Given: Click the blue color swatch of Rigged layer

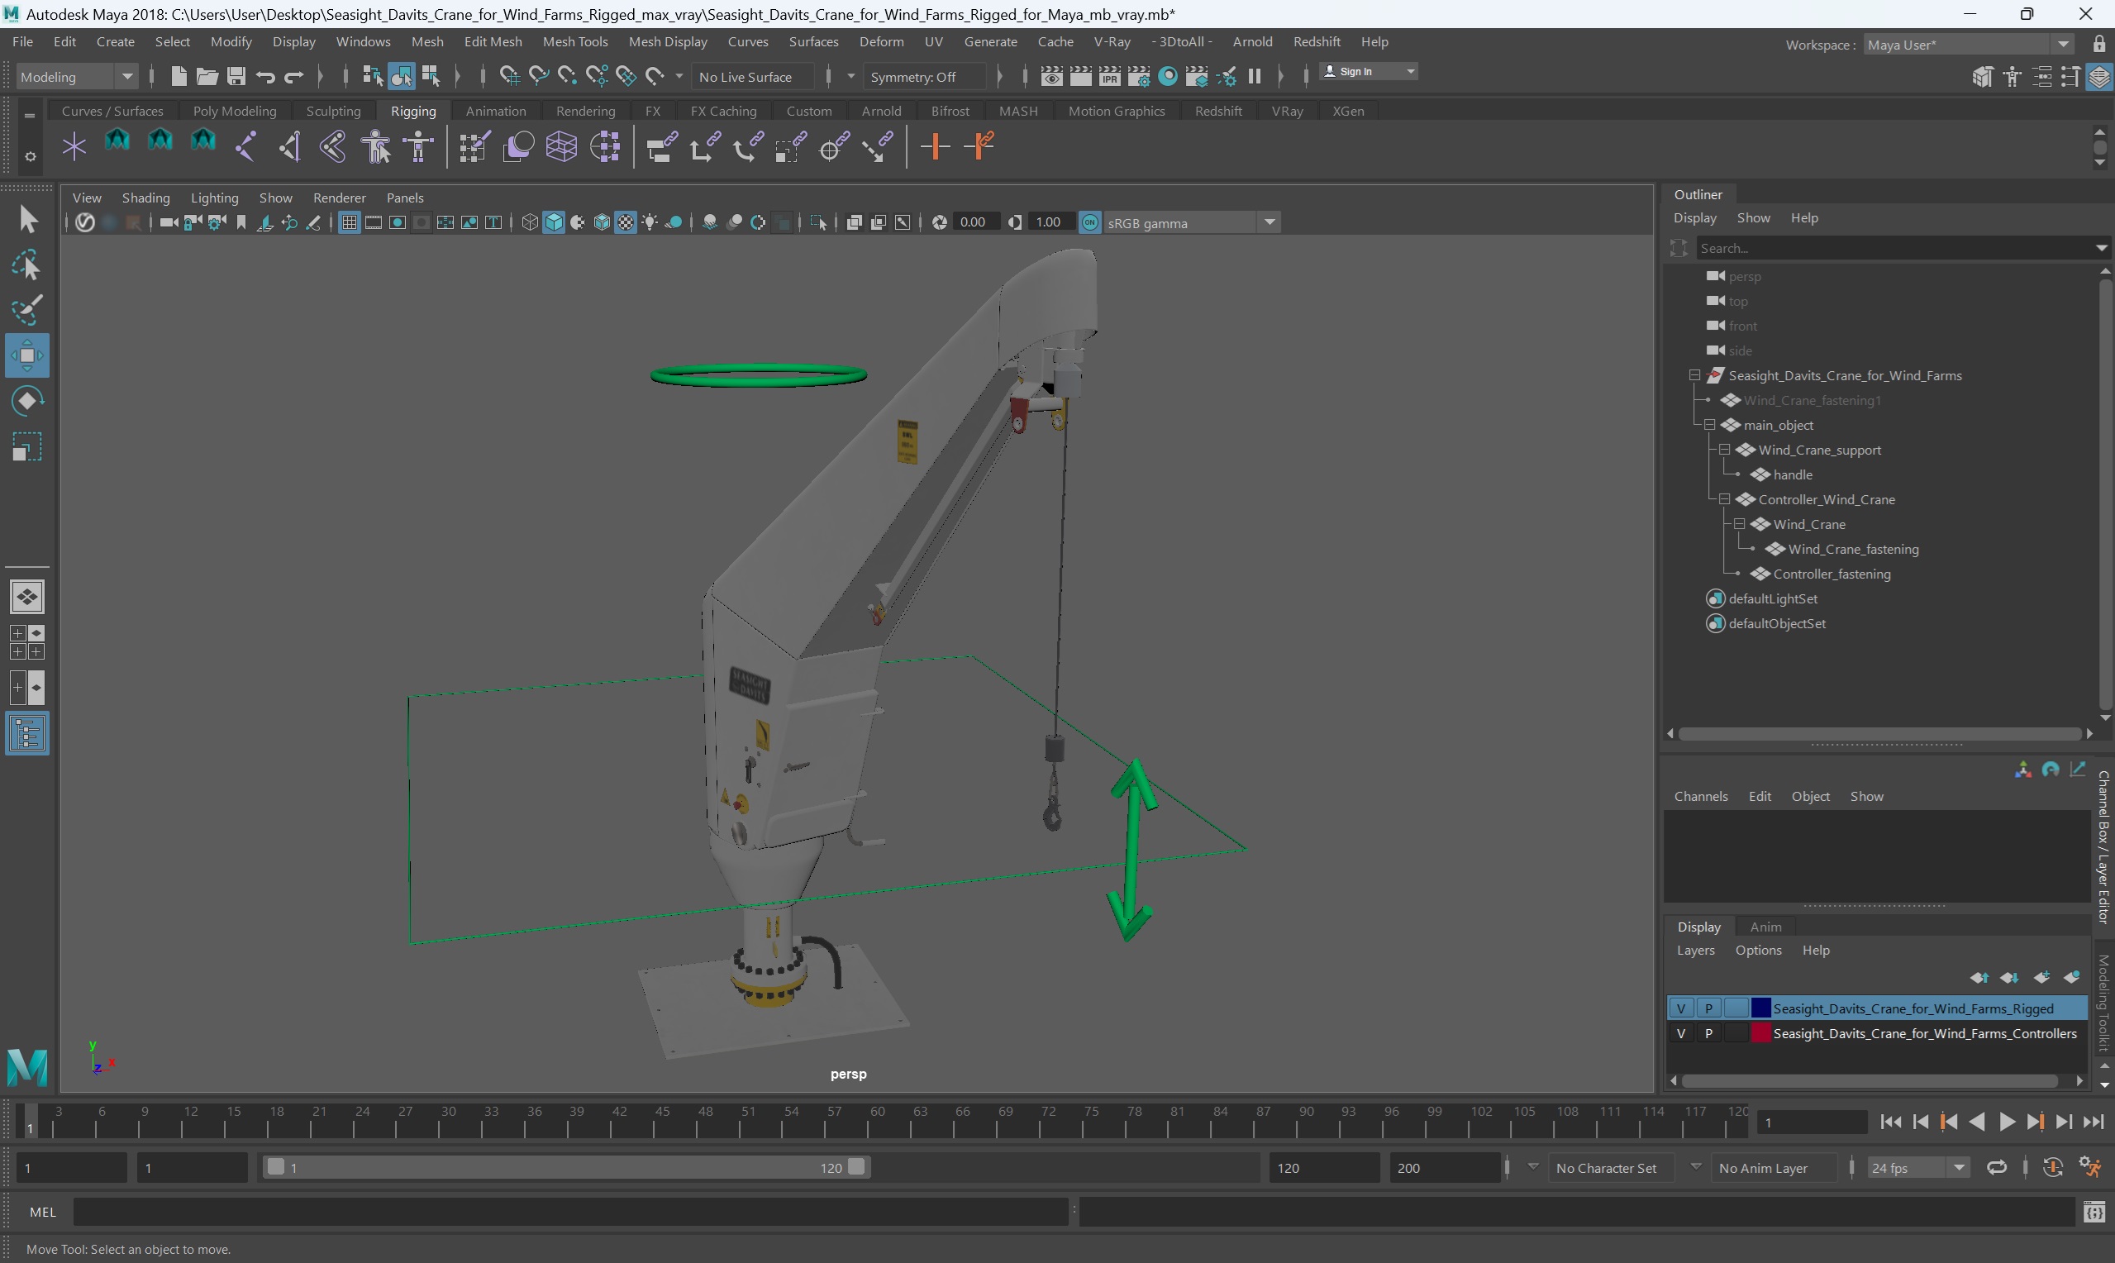Looking at the screenshot, I should pyautogui.click(x=1761, y=1008).
